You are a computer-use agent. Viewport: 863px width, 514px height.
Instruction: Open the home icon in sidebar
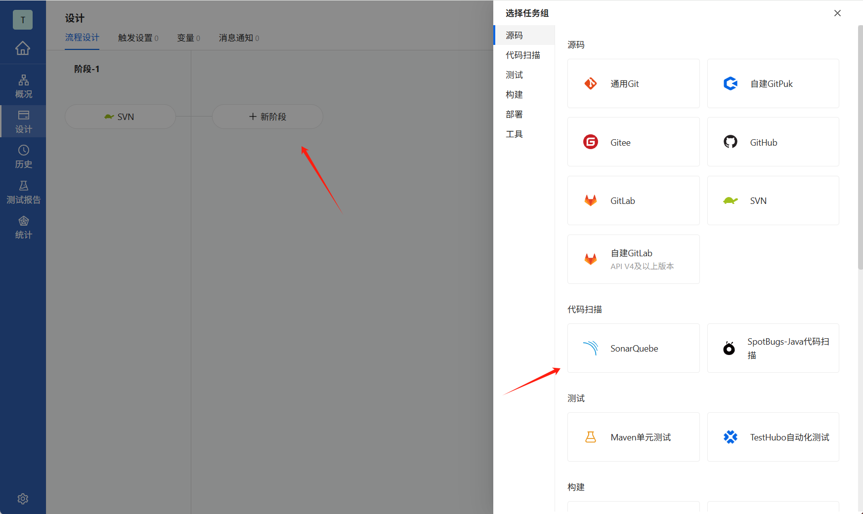[23, 48]
